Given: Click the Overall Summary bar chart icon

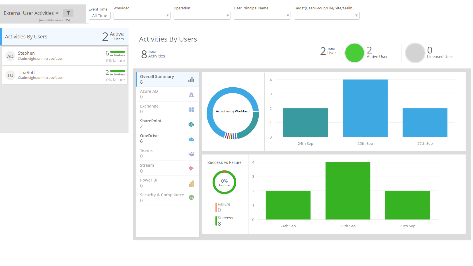Looking at the screenshot, I should [x=191, y=80].
